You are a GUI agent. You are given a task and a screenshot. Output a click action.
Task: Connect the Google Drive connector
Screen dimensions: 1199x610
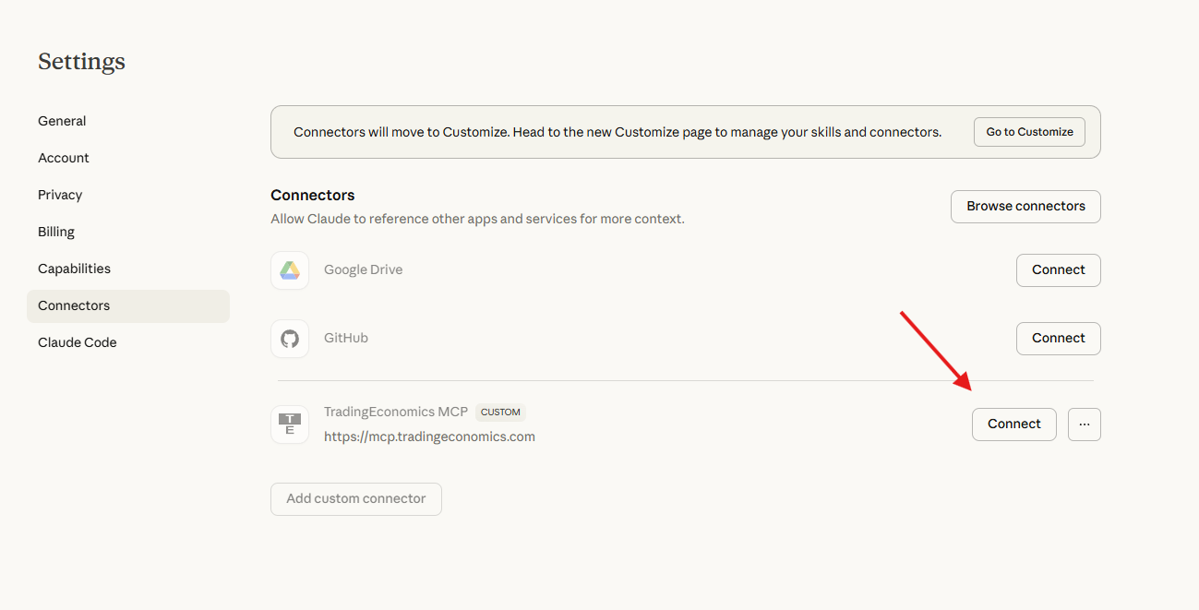point(1058,270)
